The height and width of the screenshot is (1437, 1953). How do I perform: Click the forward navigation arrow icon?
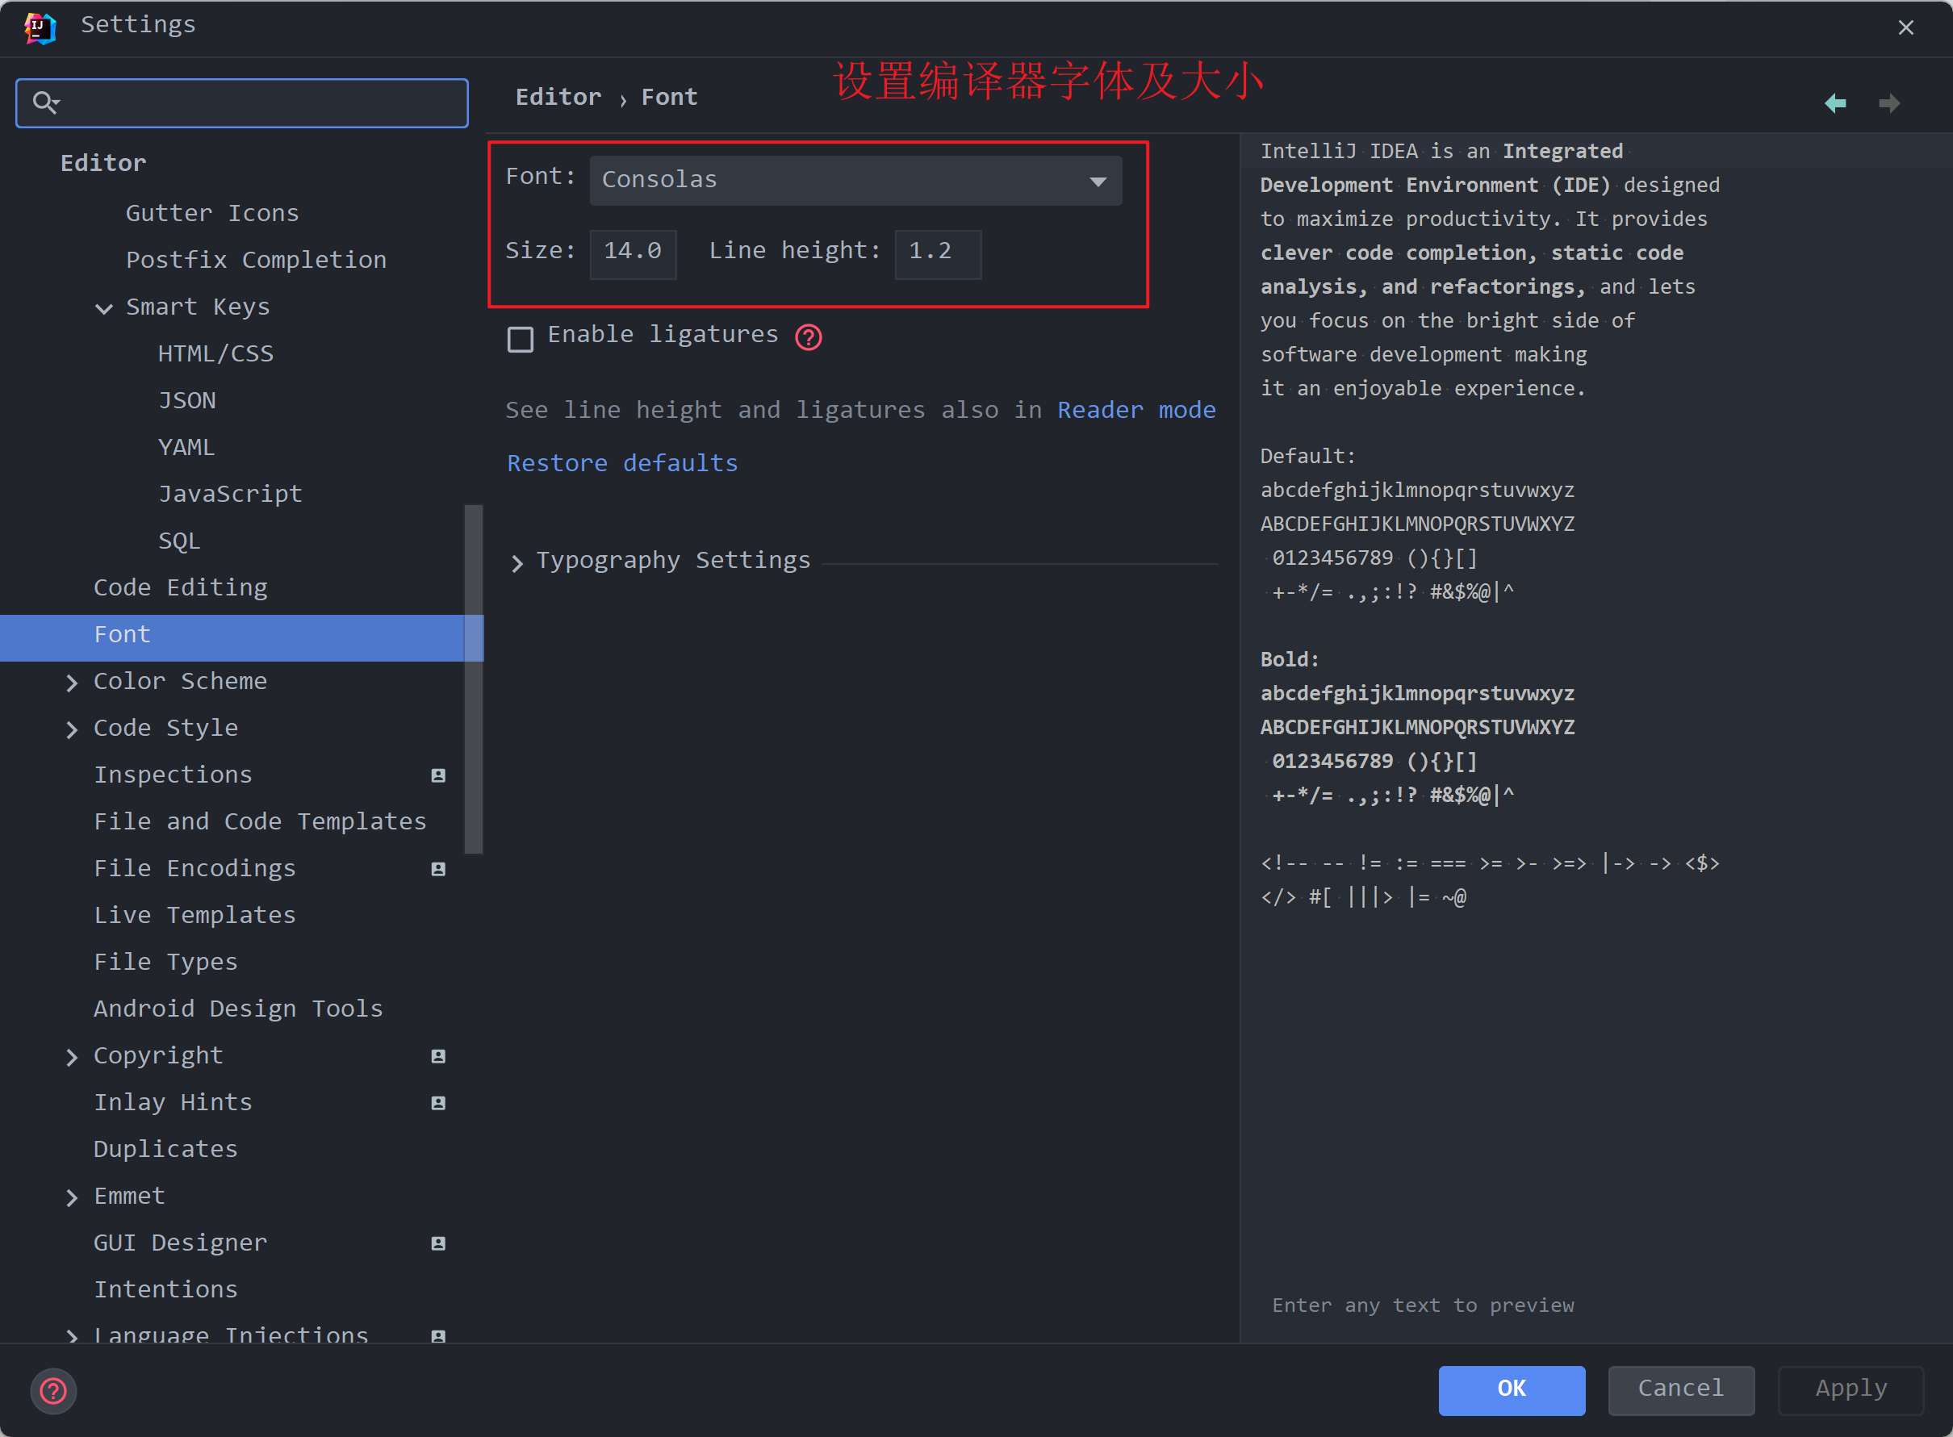(1888, 103)
